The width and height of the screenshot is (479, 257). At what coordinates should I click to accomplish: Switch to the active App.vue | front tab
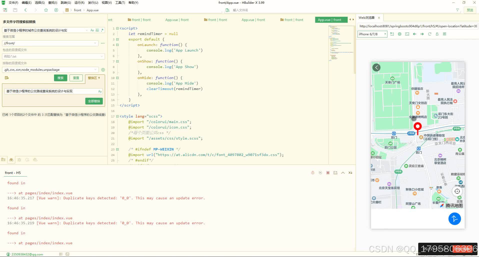331,20
